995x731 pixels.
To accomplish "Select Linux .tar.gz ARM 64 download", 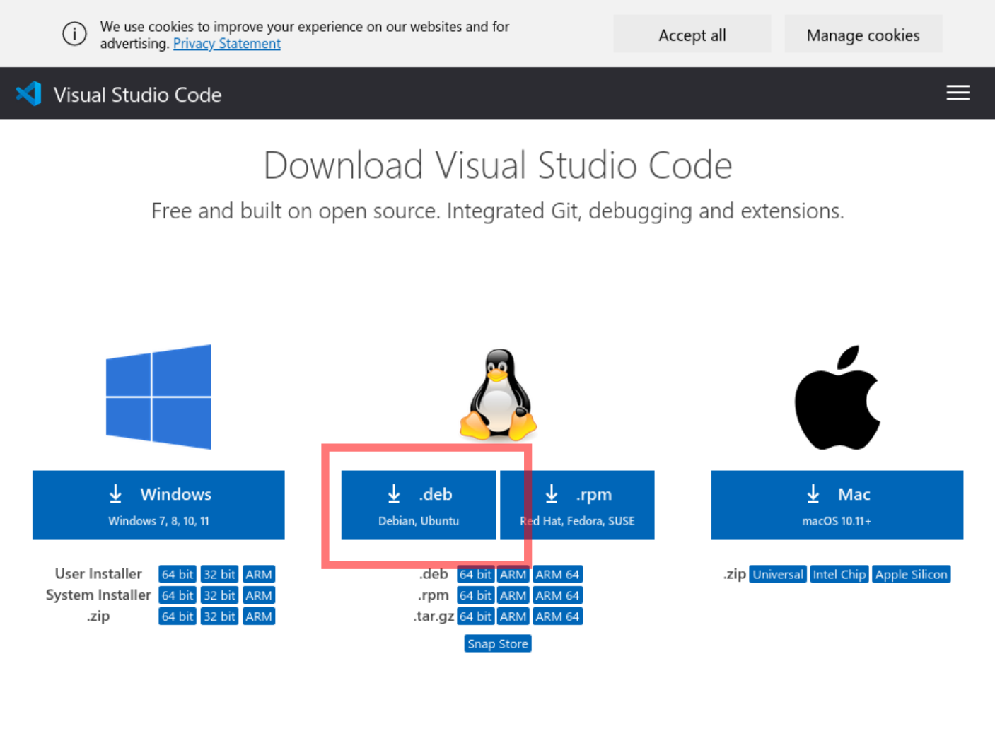I will [557, 616].
